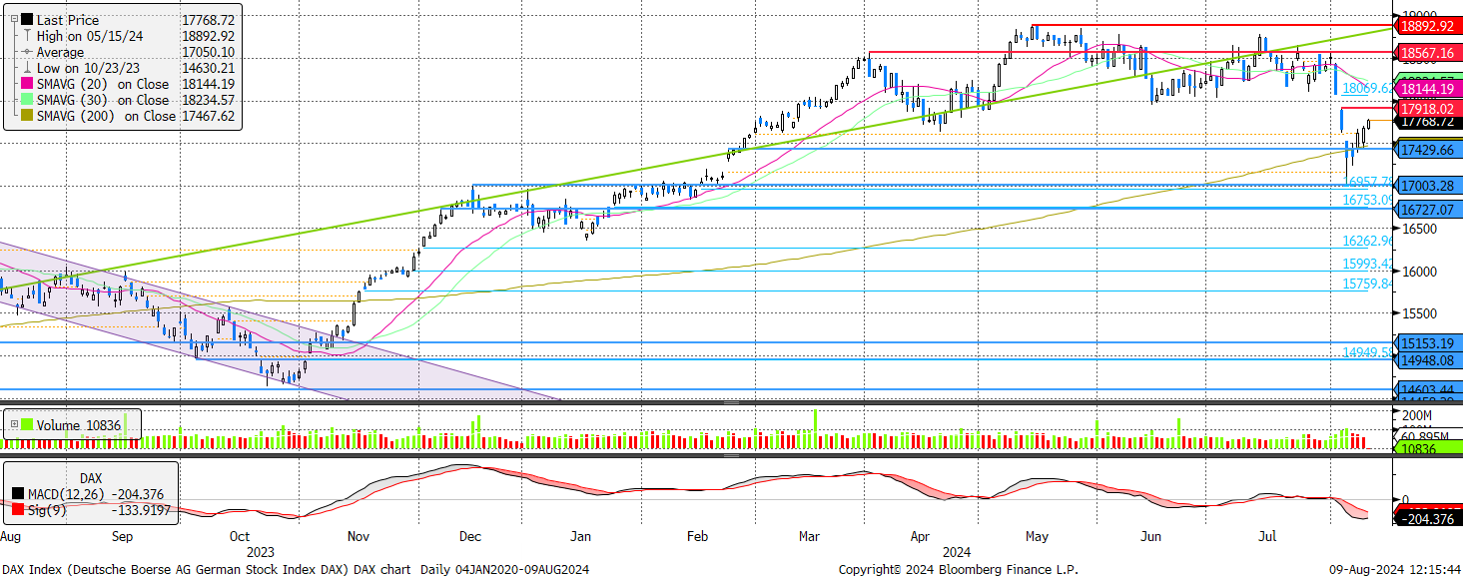Image resolution: width=1463 pixels, height=578 pixels.
Task: Click the Average marker icon in legend
Action: click(x=26, y=52)
